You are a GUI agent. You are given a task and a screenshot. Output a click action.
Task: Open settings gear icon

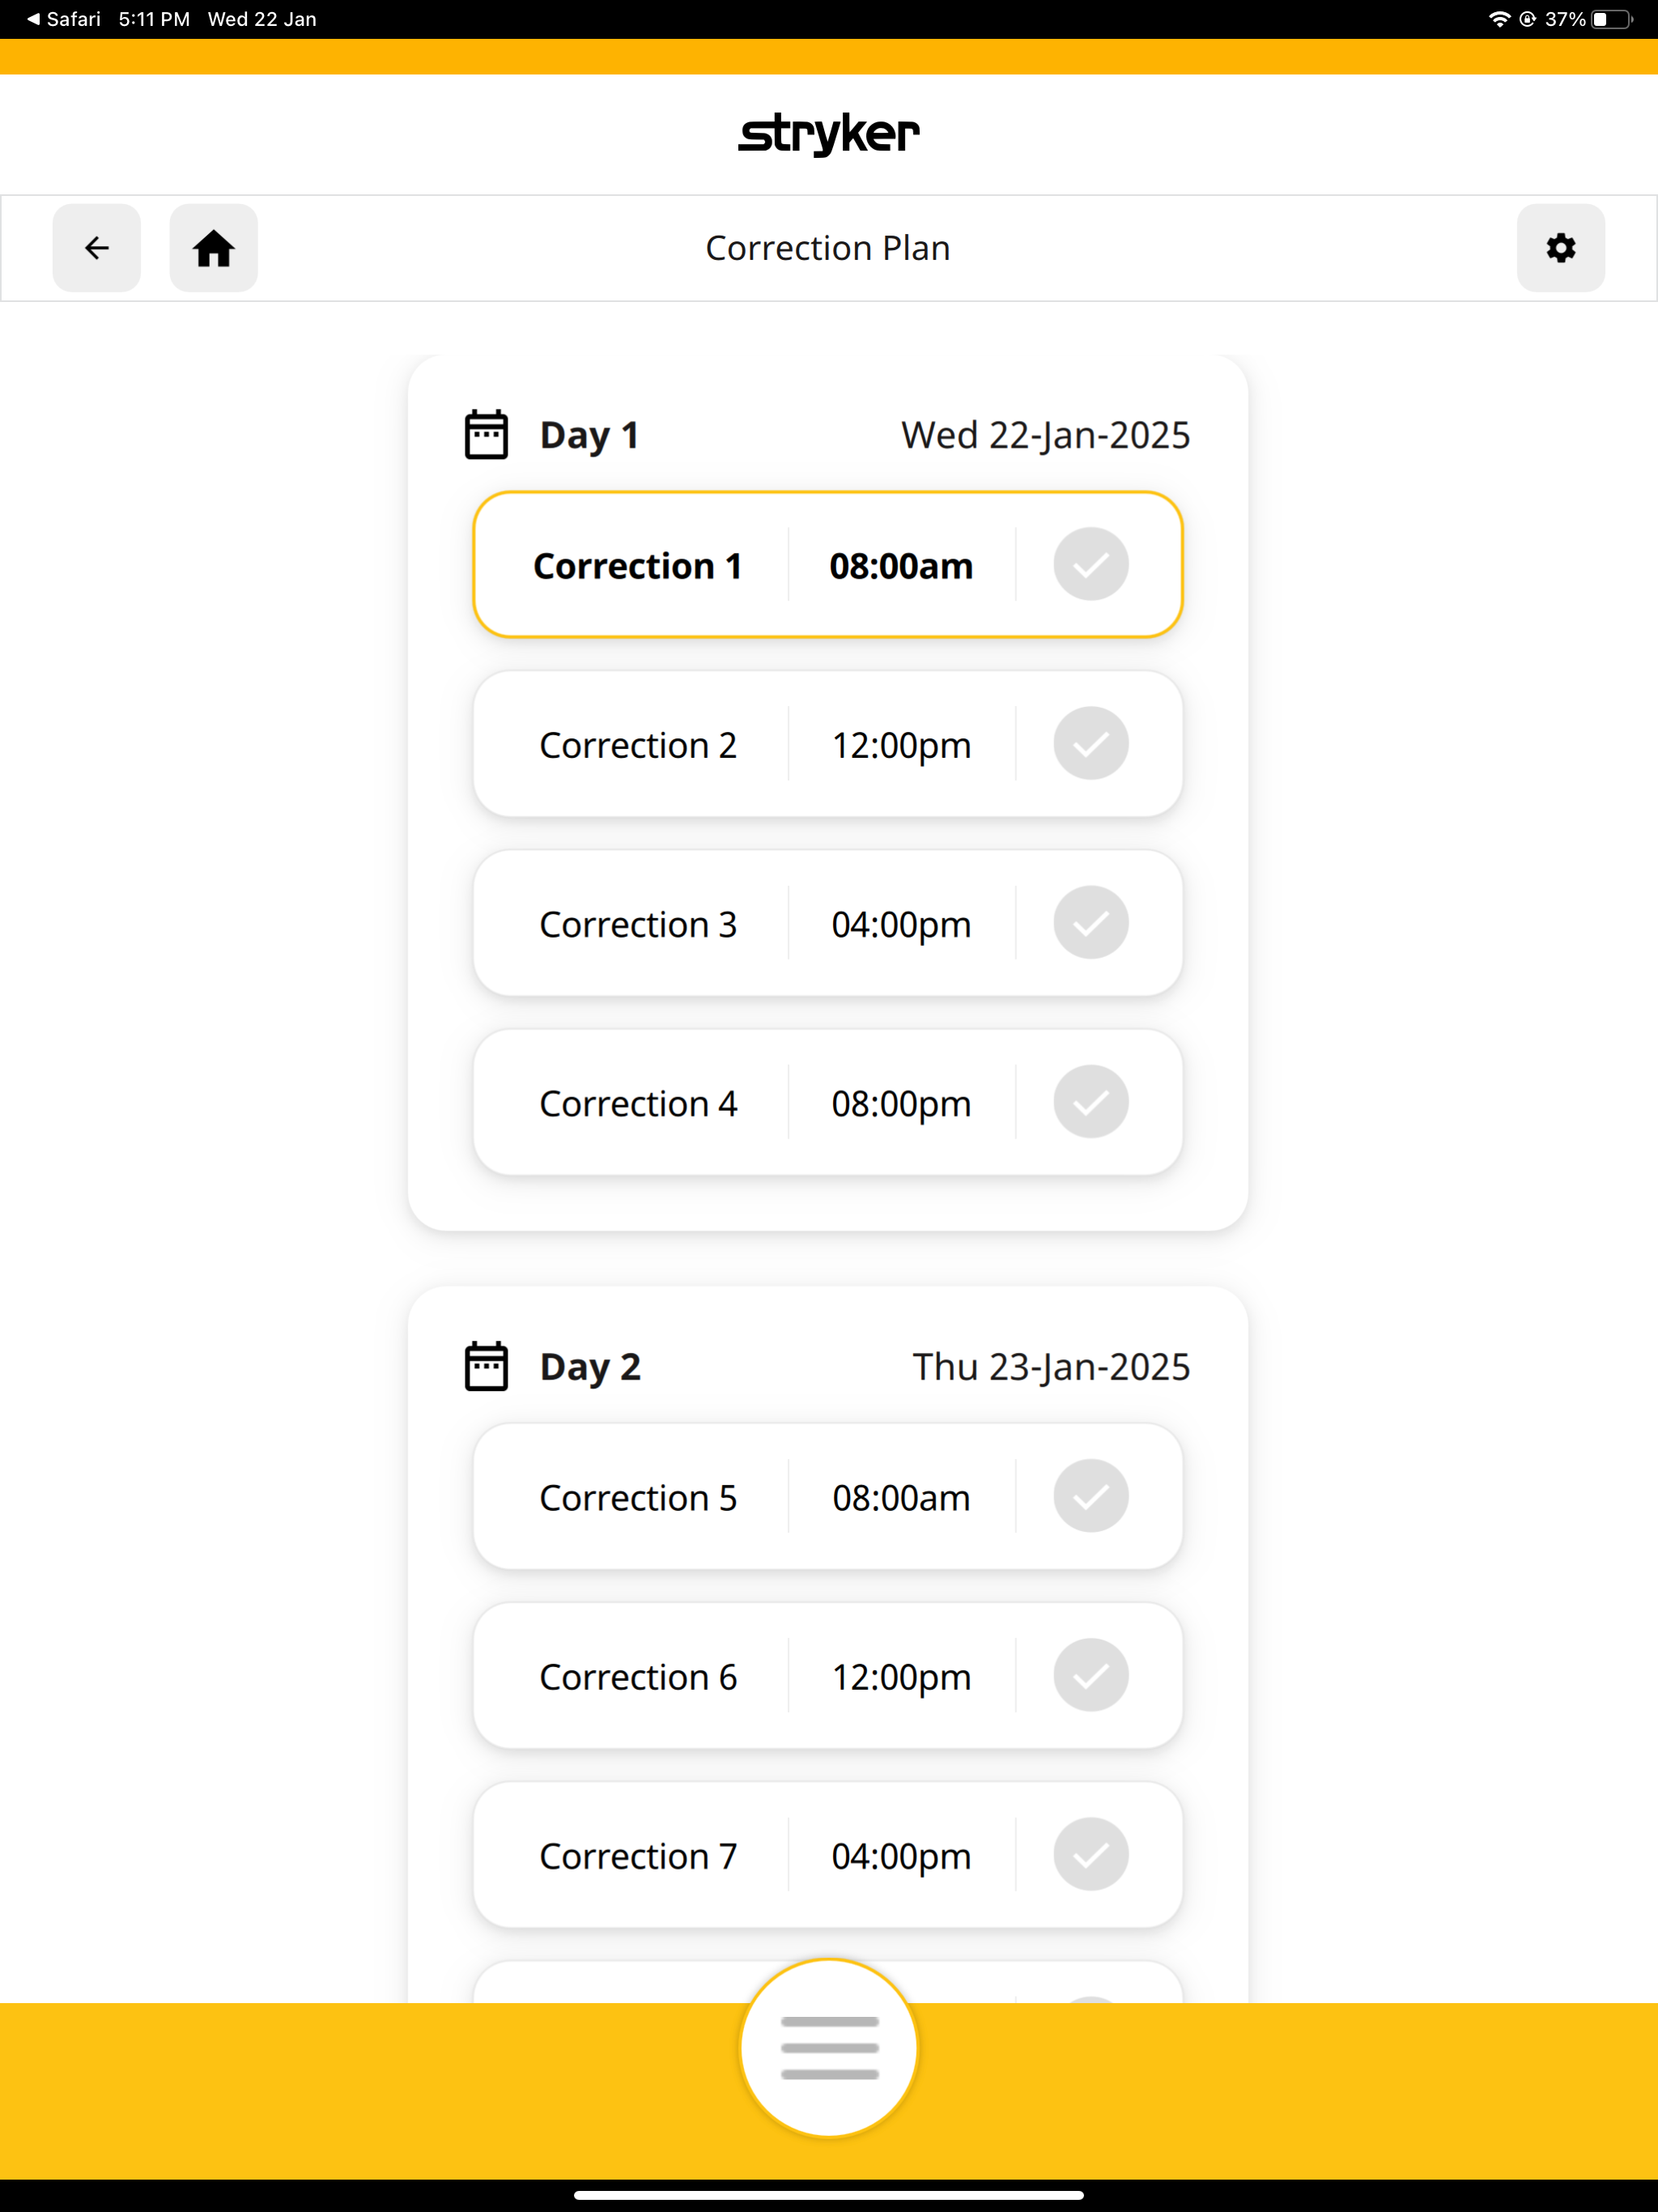coord(1561,248)
